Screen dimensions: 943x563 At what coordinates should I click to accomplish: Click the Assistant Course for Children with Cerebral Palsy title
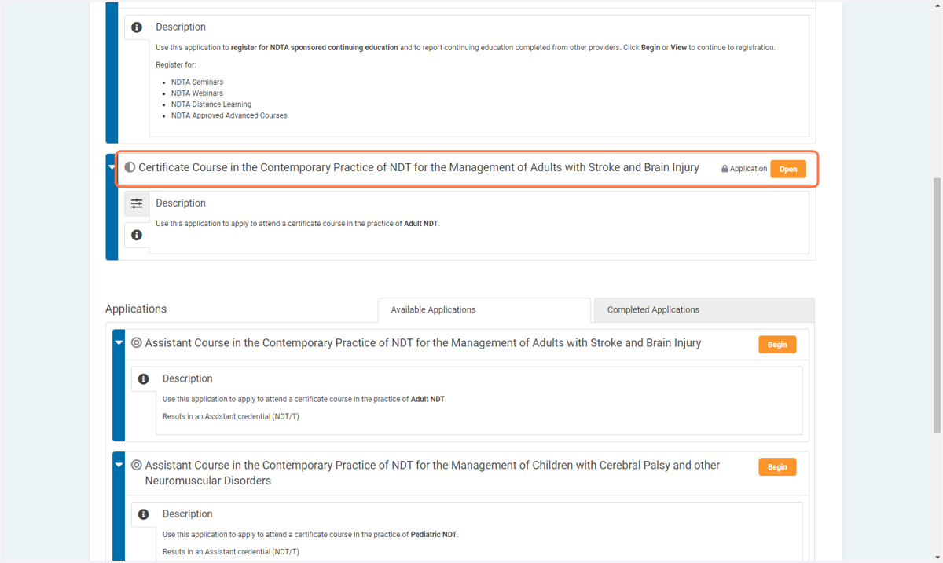tap(432, 473)
